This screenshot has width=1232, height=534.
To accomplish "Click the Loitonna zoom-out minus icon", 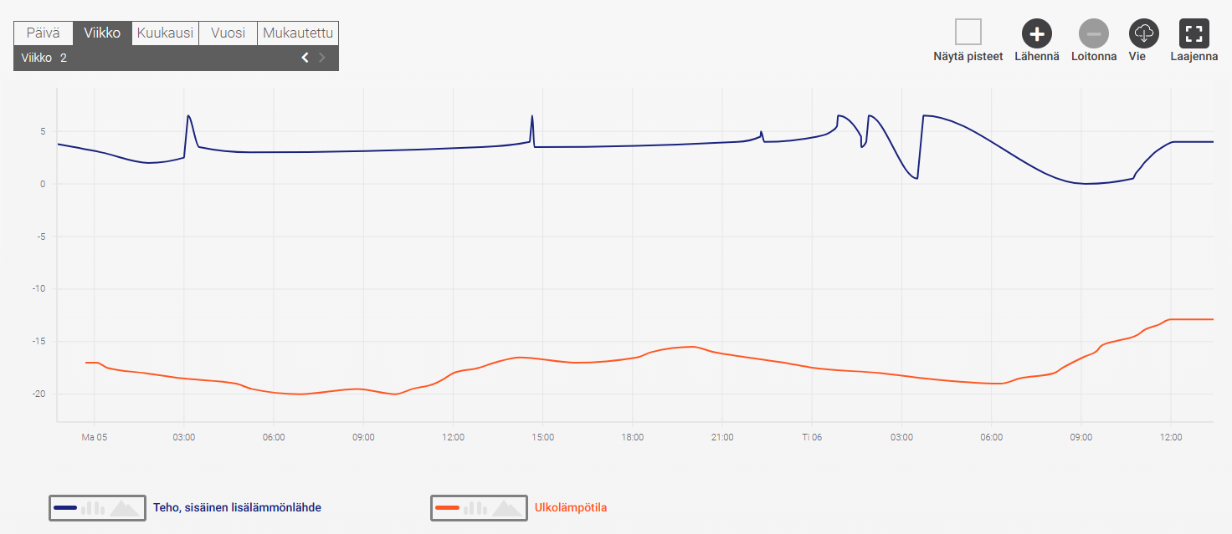I will click(x=1093, y=34).
